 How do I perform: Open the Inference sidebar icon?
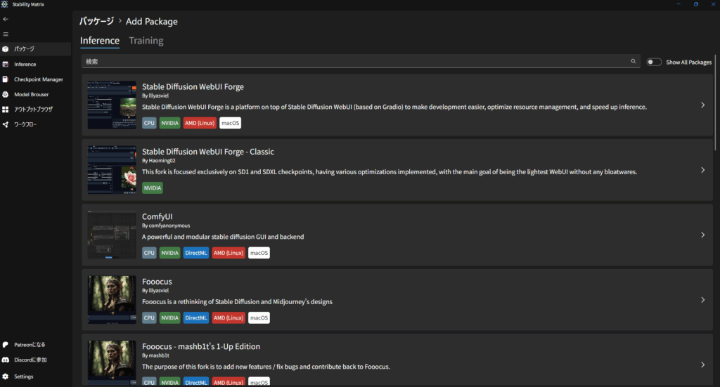click(6, 64)
